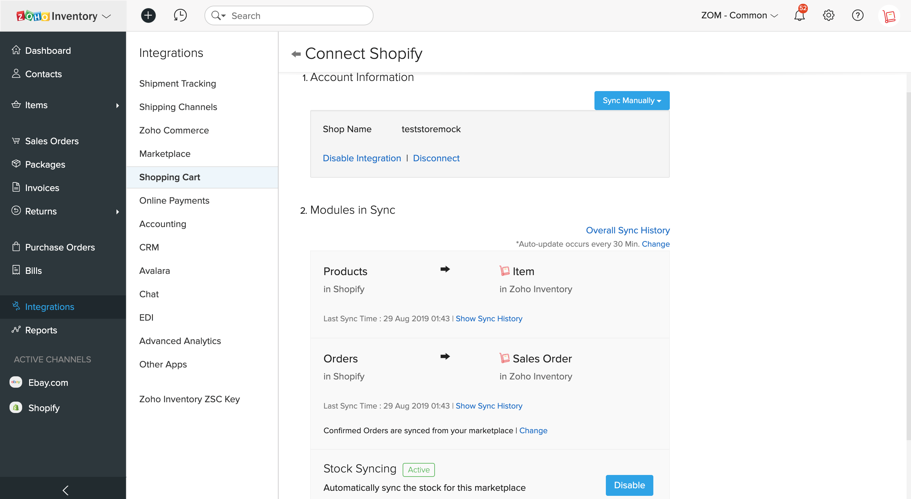Screen dimensions: 911x499
Task: Click 'ACTIVE CHANNELS' heading
Action: [52, 359]
